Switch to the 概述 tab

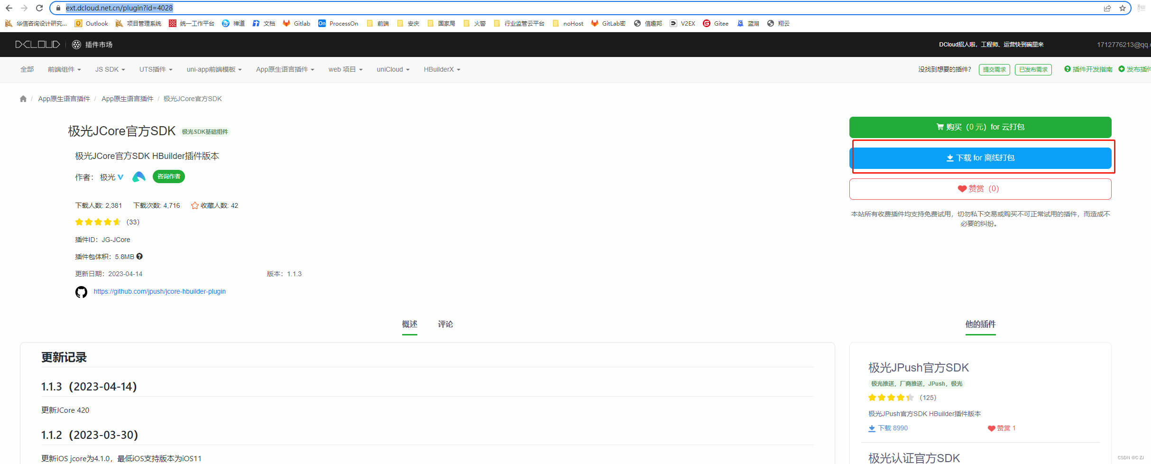click(410, 324)
